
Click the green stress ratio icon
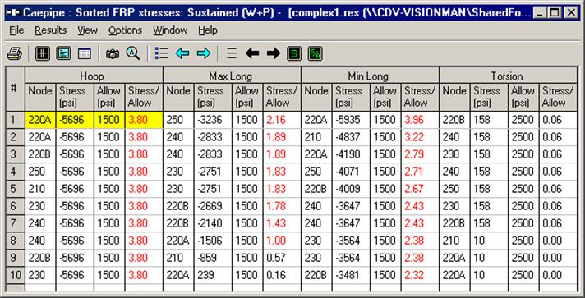[315, 54]
